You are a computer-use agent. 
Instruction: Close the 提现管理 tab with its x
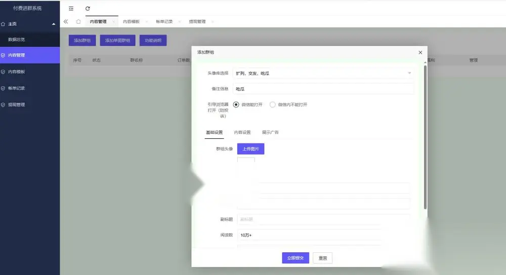click(x=213, y=22)
